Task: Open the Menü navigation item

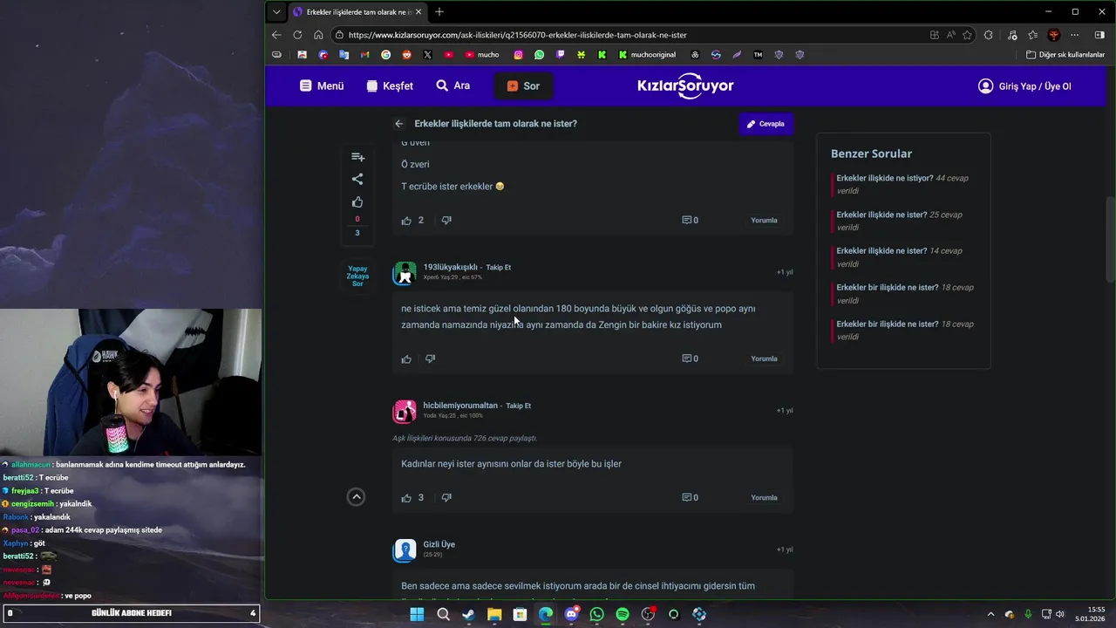Action: (322, 86)
